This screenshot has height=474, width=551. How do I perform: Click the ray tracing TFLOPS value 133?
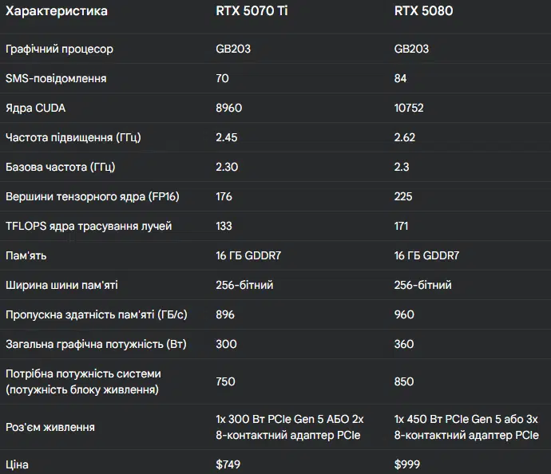pyautogui.click(x=224, y=226)
